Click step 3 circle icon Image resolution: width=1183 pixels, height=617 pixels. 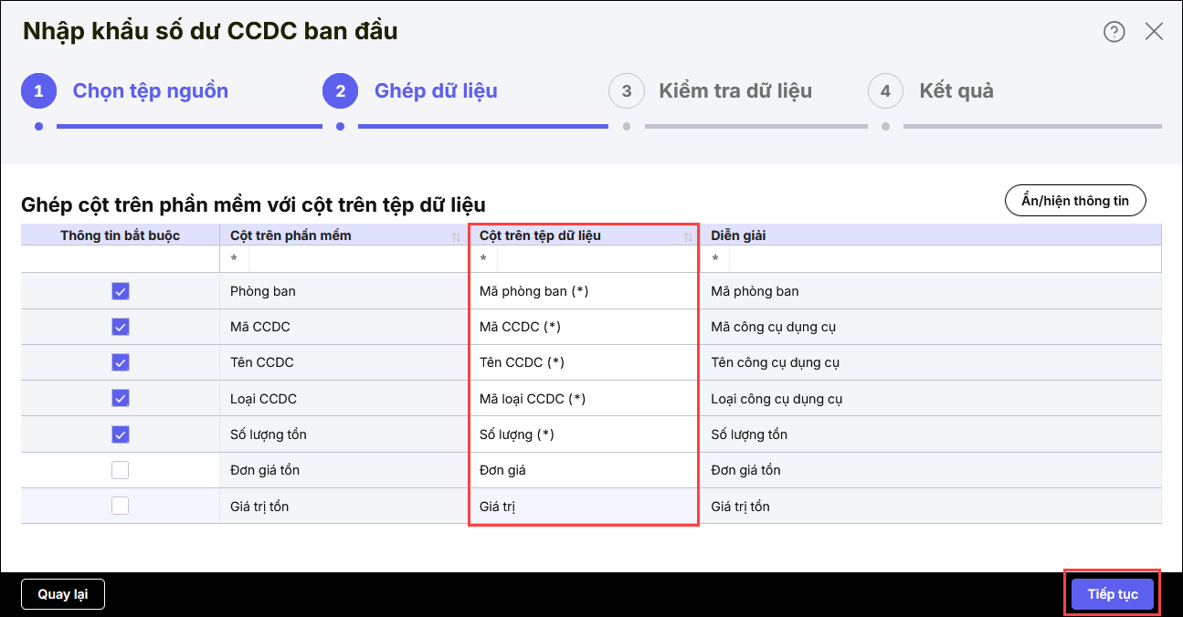[x=626, y=91]
